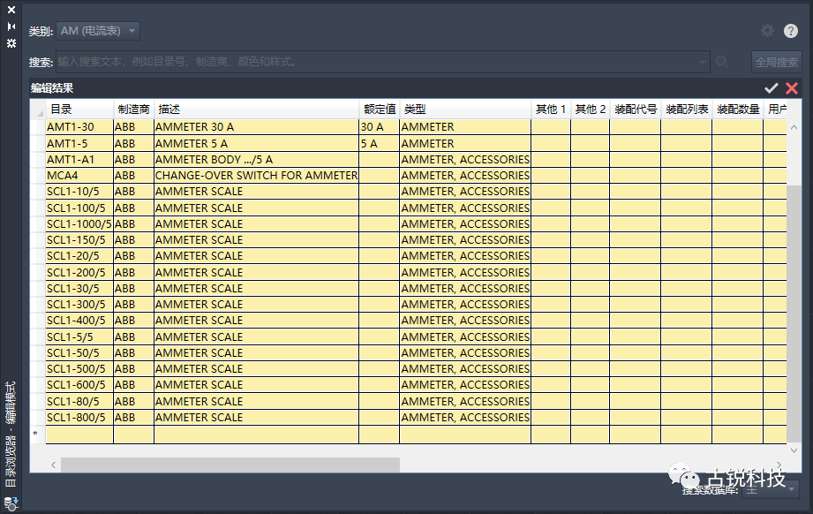Open the 类别 AM (电流表) dropdown
Screen dimensions: 813x514
[98, 31]
